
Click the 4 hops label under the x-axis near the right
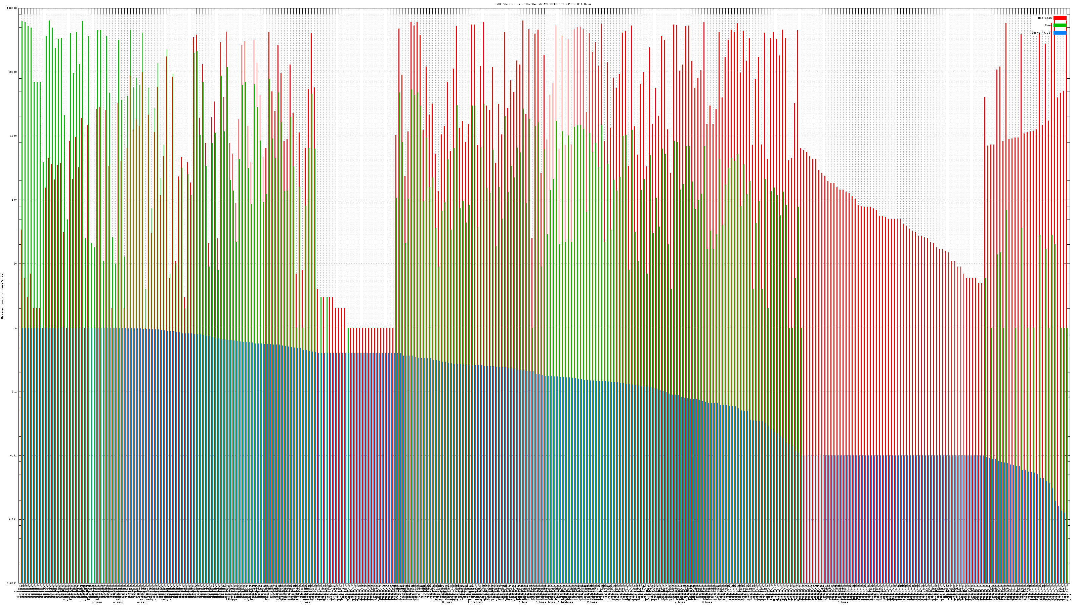(x=843, y=602)
